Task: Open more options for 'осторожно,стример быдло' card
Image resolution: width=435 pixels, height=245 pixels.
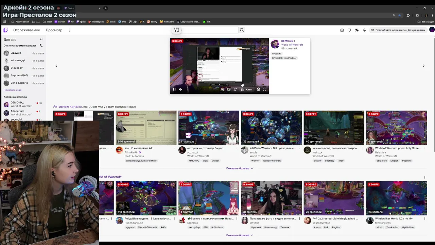Action: coord(237,148)
